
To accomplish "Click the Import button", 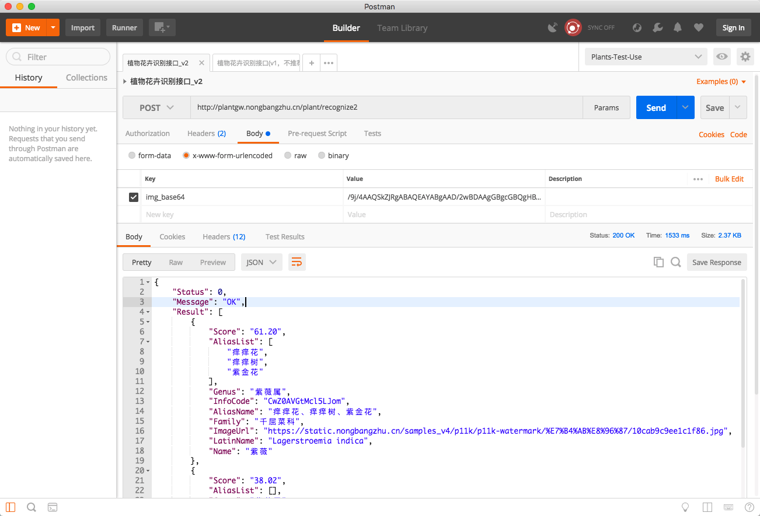I will pos(83,27).
